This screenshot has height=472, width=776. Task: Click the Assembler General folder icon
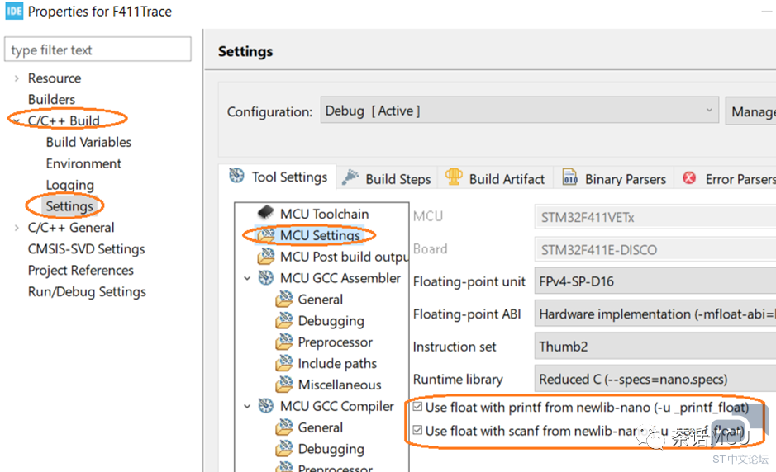[284, 299]
